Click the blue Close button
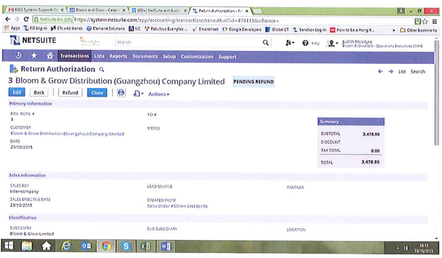This screenshot has height=258, width=442. tap(97, 93)
